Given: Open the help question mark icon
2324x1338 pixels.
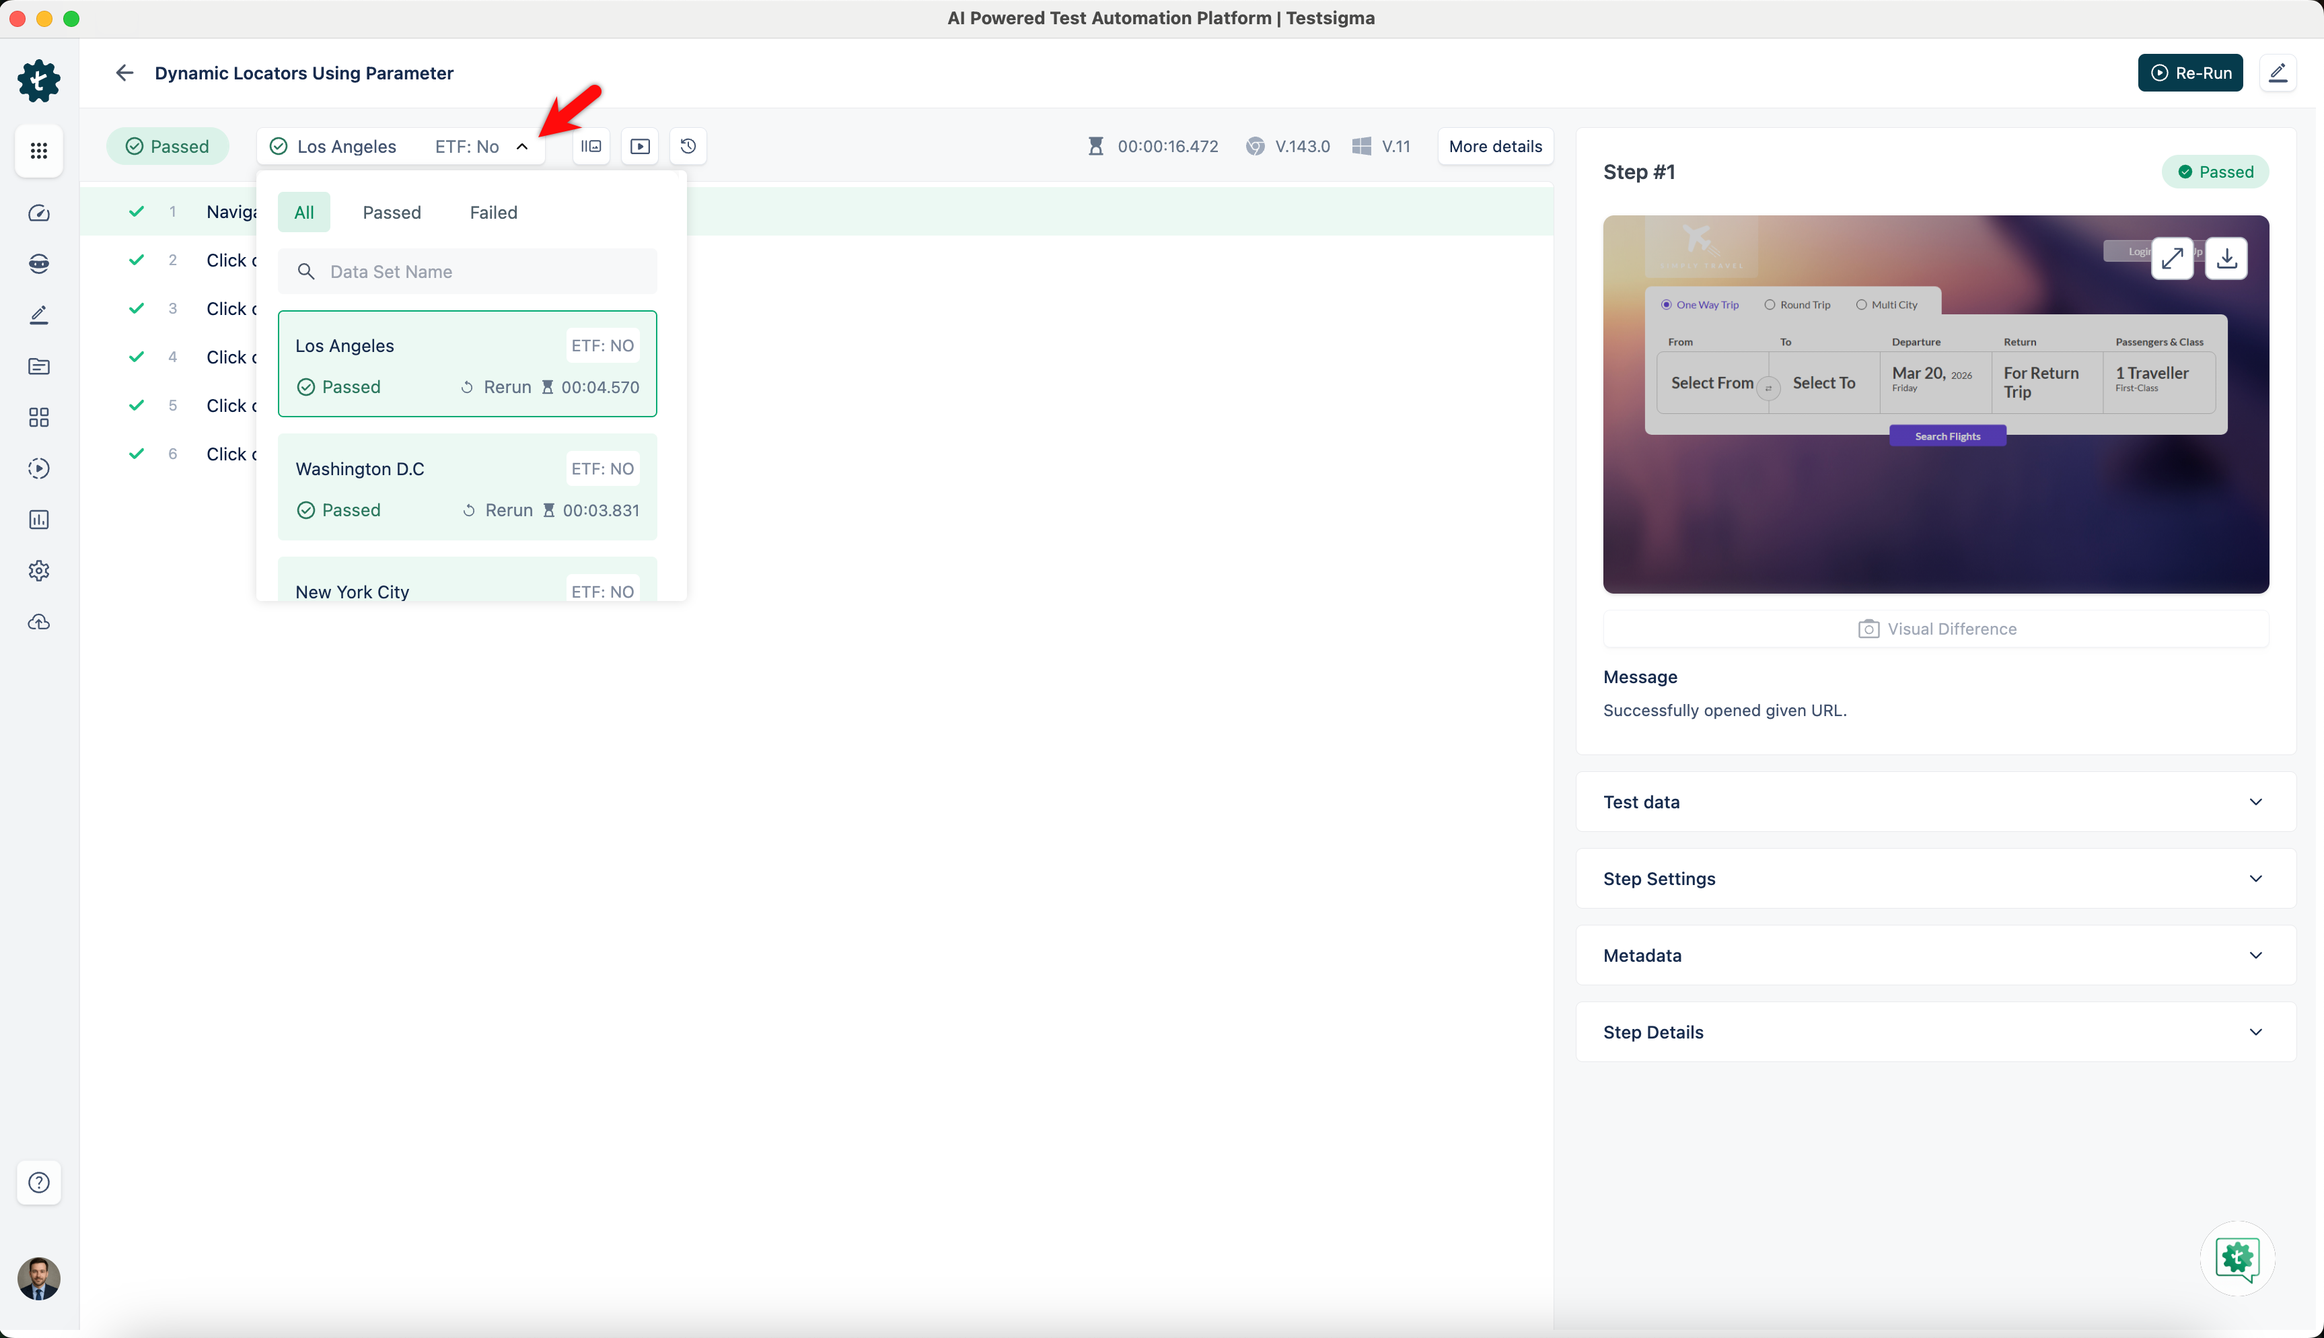Looking at the screenshot, I should pos(38,1182).
